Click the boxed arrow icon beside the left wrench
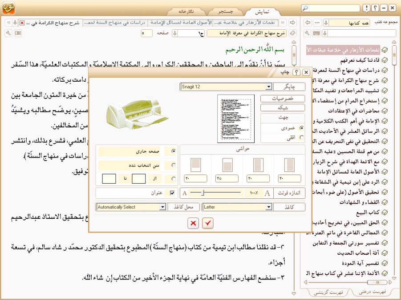The width and height of the screenshot is (401, 300). [18, 33]
